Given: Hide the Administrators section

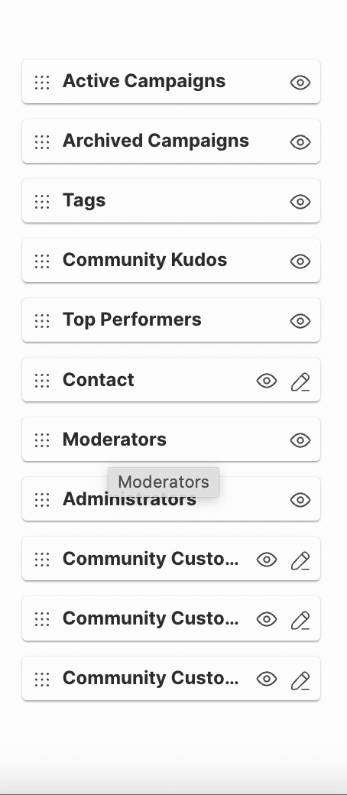Looking at the screenshot, I should pyautogui.click(x=300, y=500).
